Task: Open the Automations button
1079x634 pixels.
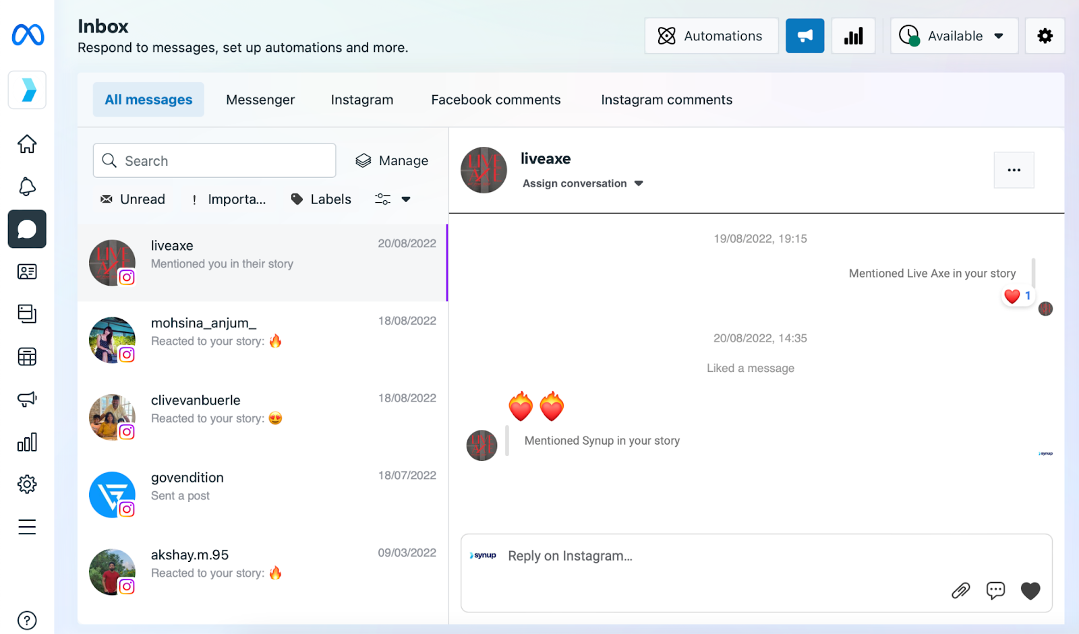Action: click(x=711, y=36)
